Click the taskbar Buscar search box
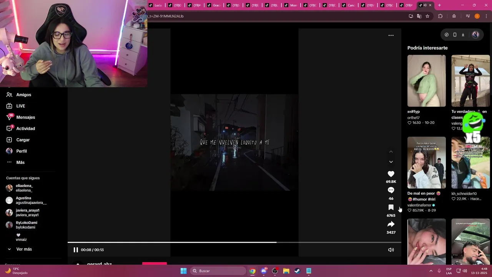This screenshot has width=492, height=277. (218, 271)
